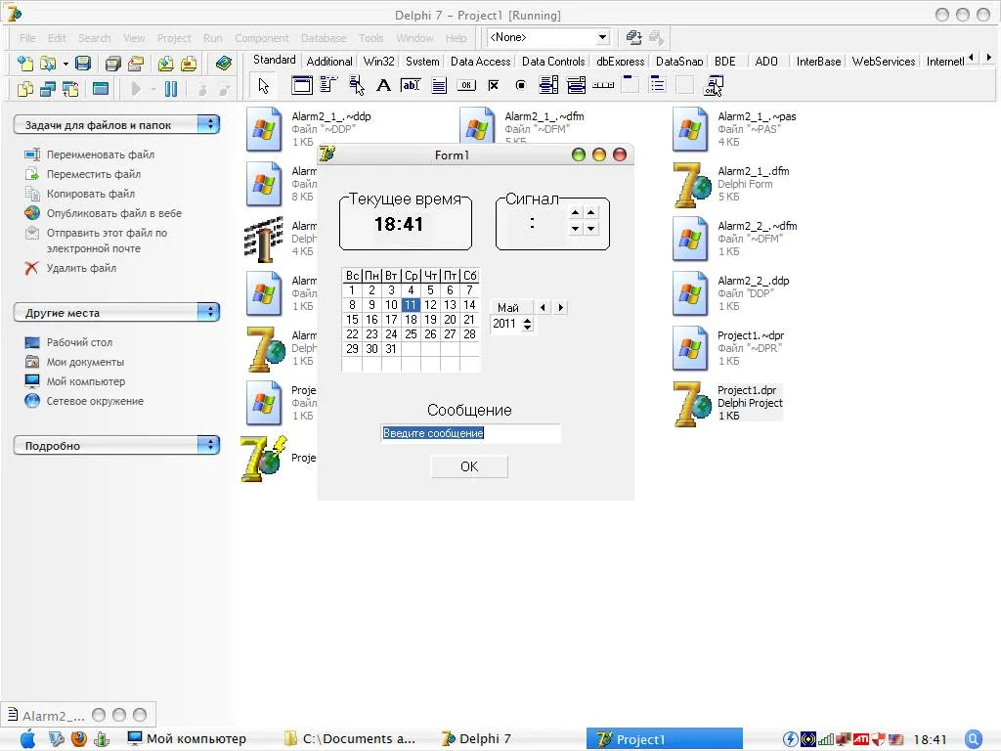Switch to the ADO palette tab
The height and width of the screenshot is (751, 1001).
766,62
